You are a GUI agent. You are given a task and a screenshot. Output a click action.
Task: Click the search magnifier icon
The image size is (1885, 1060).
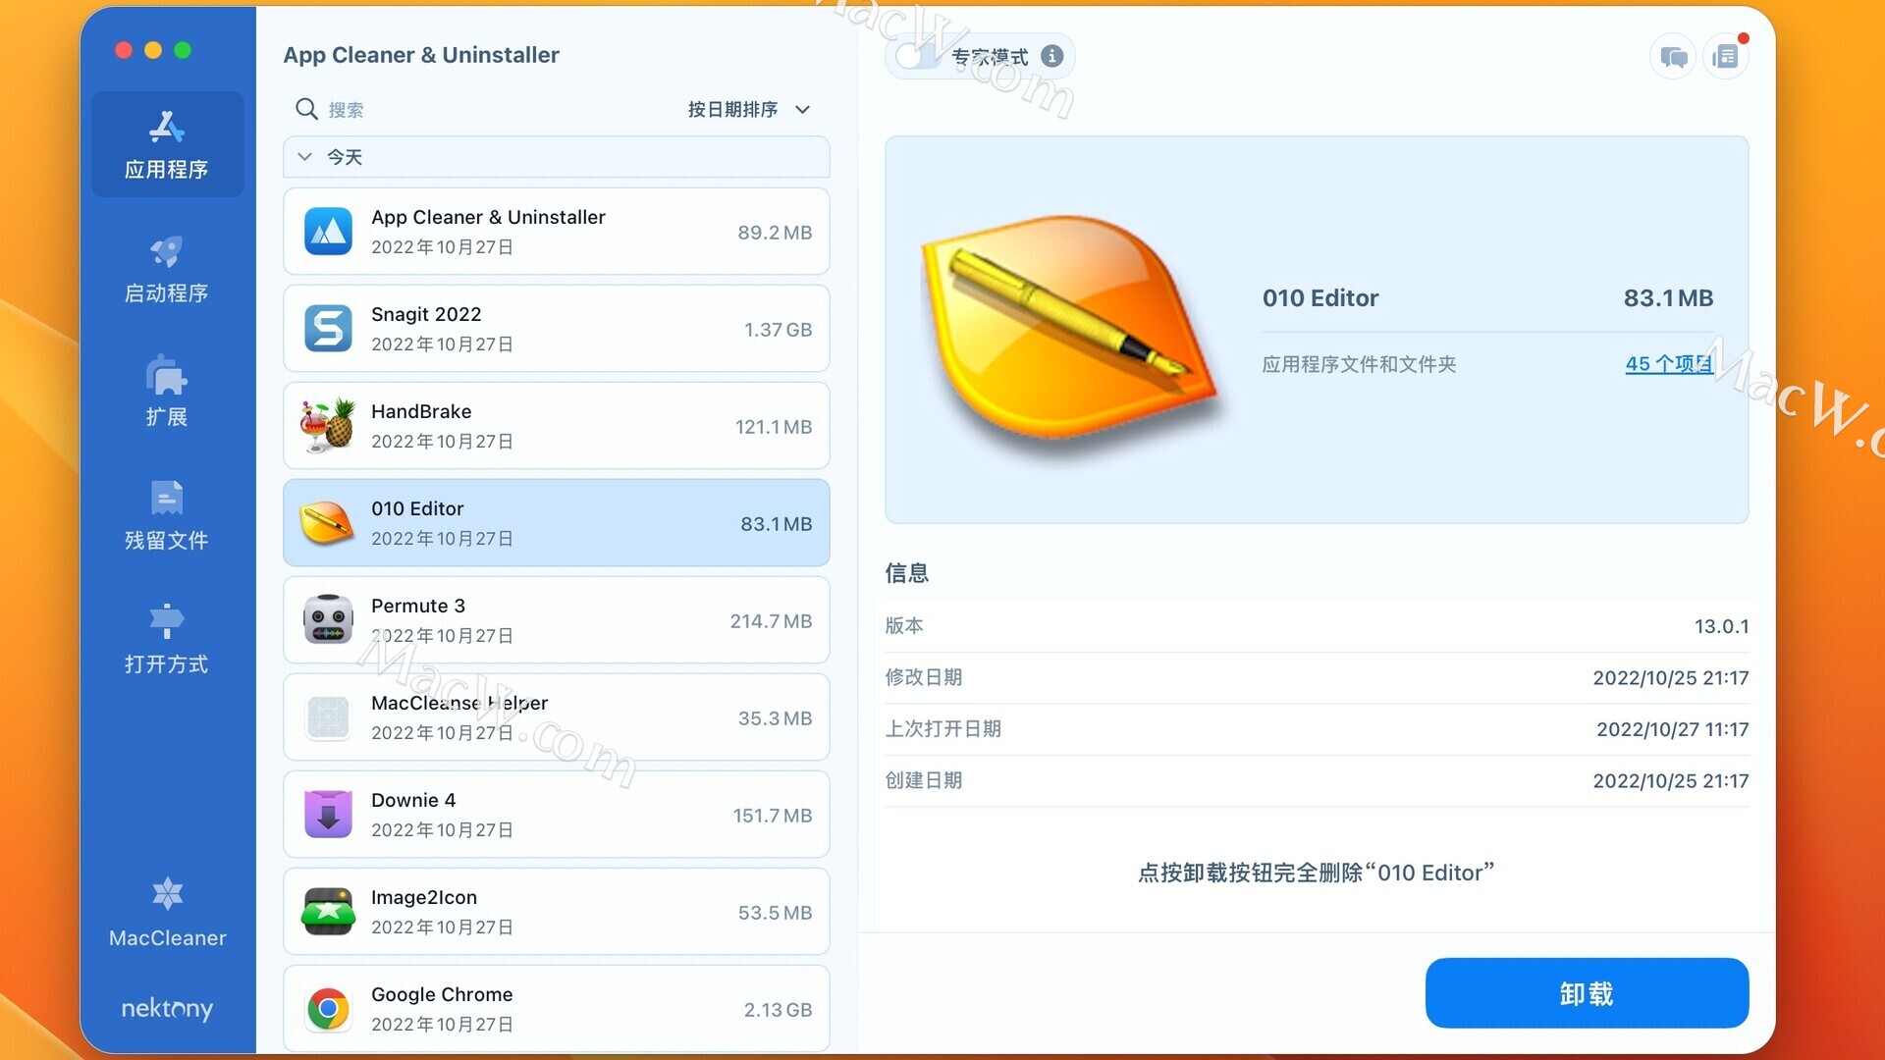coord(306,109)
